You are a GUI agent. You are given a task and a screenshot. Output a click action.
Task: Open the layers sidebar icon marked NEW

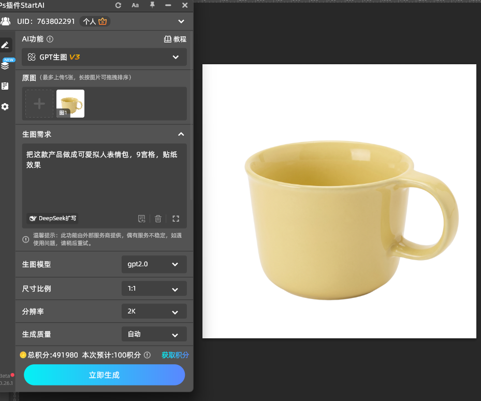(x=5, y=65)
